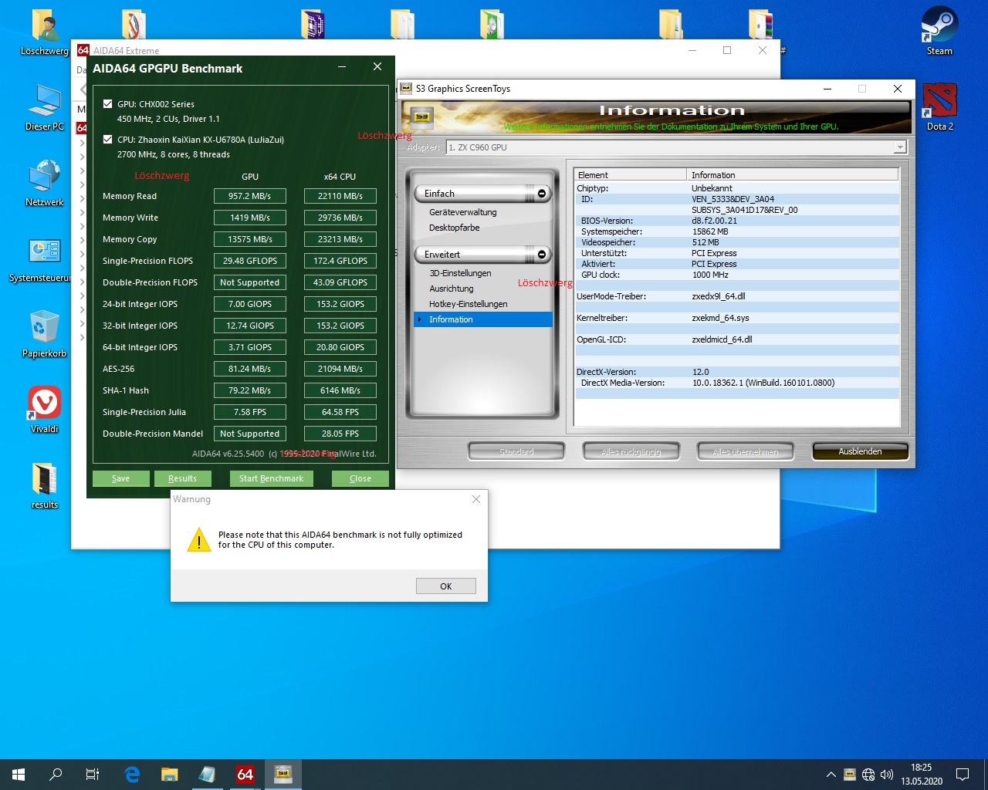The width and height of the screenshot is (988, 790).
Task: Open the Netzwerk desktop icon
Action: point(45,184)
